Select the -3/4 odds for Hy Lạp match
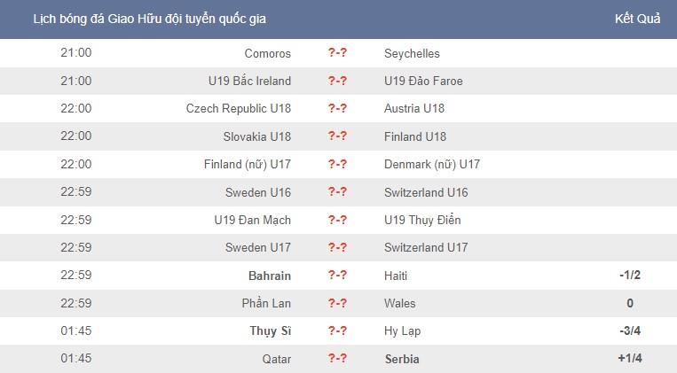The image size is (677, 373). coord(630,330)
